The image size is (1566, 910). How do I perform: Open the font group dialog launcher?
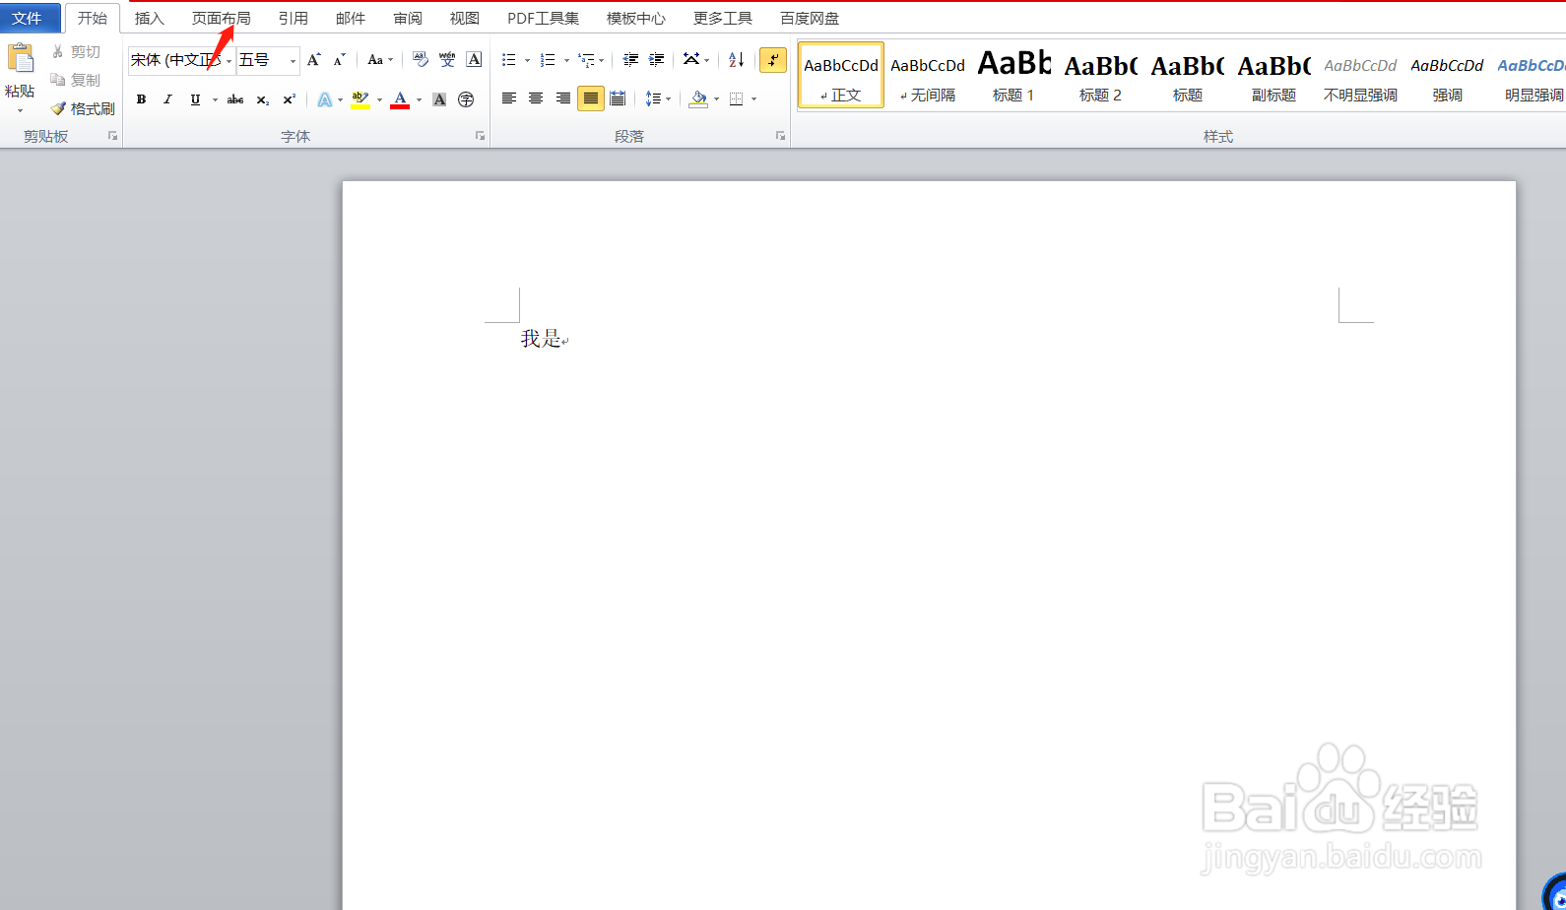[480, 136]
